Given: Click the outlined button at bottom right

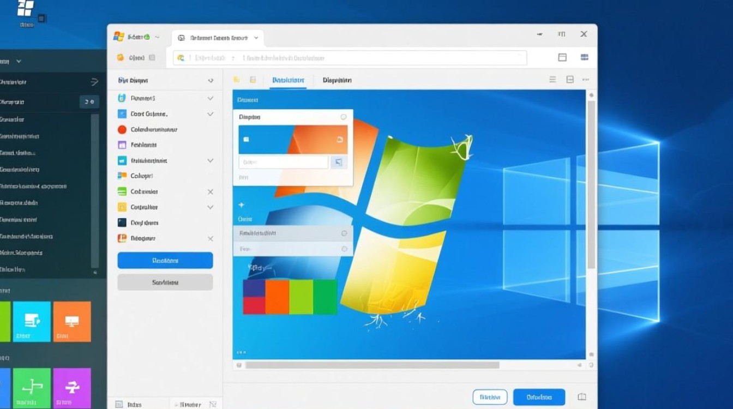Looking at the screenshot, I should point(489,397).
